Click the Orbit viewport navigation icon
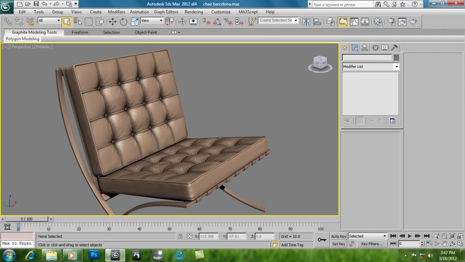 [452, 243]
